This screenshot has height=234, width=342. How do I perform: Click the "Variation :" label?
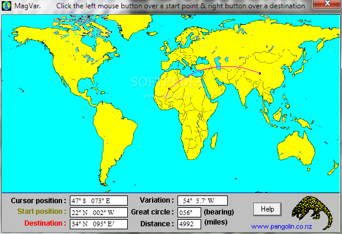point(157,200)
